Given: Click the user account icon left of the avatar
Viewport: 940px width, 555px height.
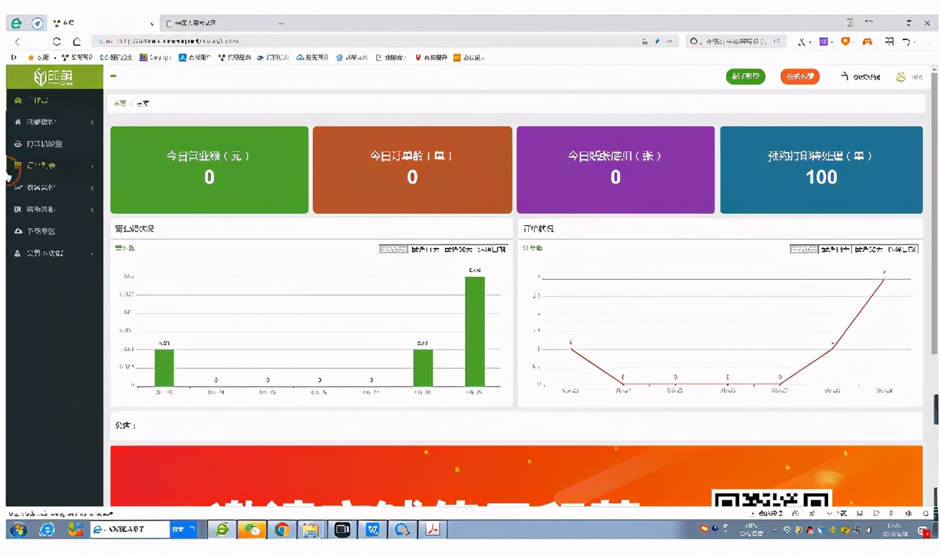Looking at the screenshot, I should 845,76.
